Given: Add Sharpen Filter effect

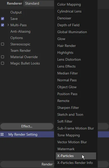Looking at the screenshot, I should [x=76, y=108].
